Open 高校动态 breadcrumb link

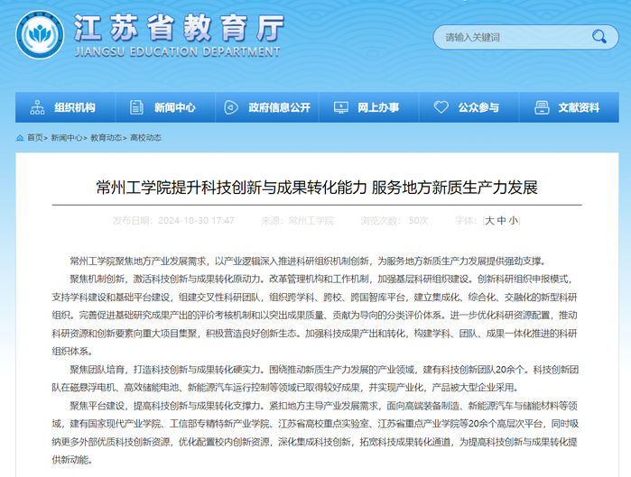coord(145,138)
